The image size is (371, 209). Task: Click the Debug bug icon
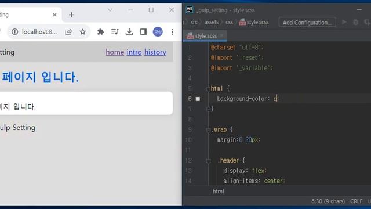coord(355,22)
